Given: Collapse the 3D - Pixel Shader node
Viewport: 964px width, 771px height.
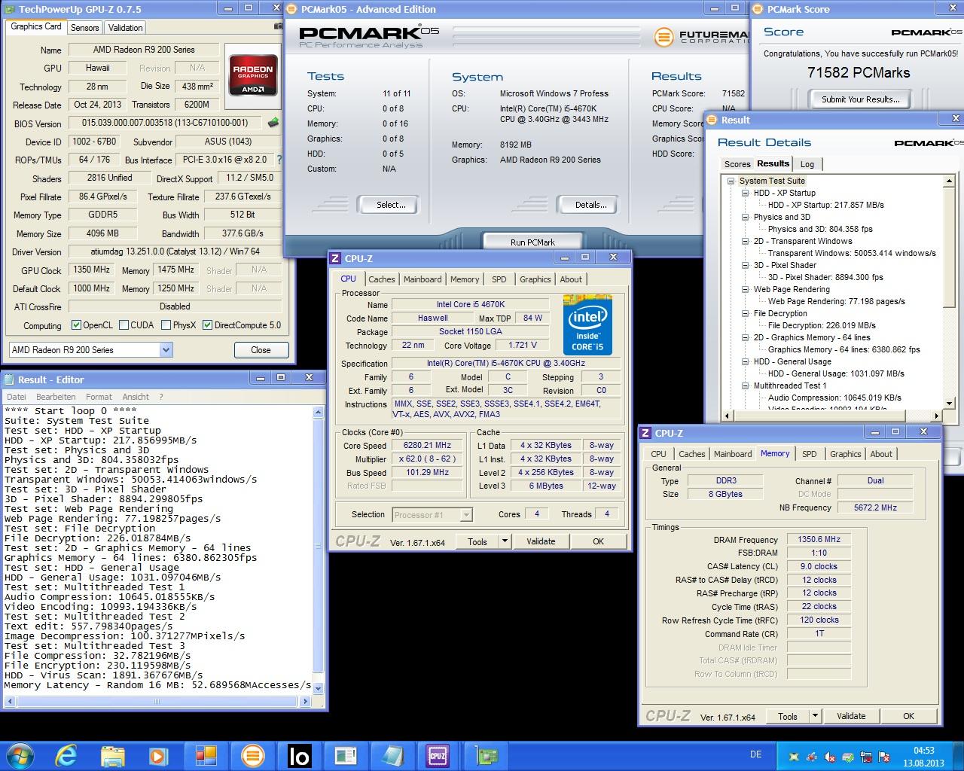Looking at the screenshot, I should tap(745, 265).
